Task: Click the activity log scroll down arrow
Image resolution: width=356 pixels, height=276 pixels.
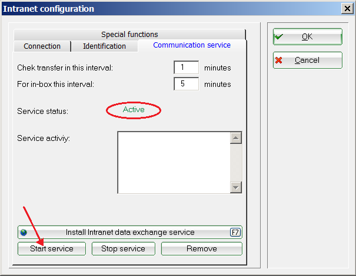Action: (x=236, y=187)
